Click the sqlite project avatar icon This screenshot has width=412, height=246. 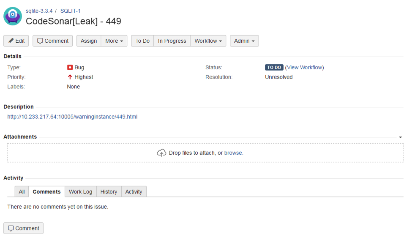point(13,16)
